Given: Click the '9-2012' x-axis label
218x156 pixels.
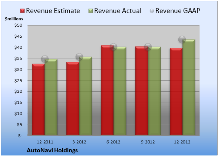Looking at the screenshot, I should click(x=148, y=142).
